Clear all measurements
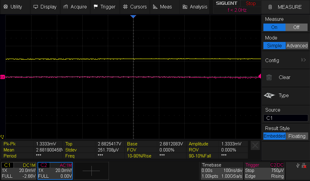This screenshot has height=181, width=310. [x=286, y=78]
